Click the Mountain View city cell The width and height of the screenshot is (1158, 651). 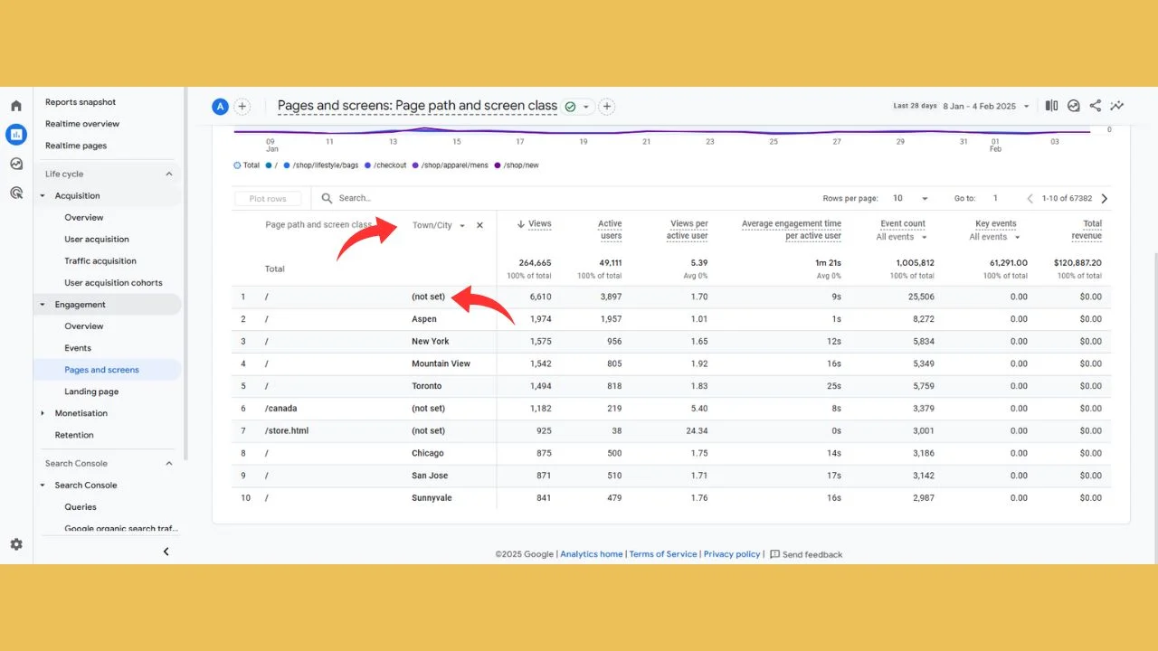point(441,363)
